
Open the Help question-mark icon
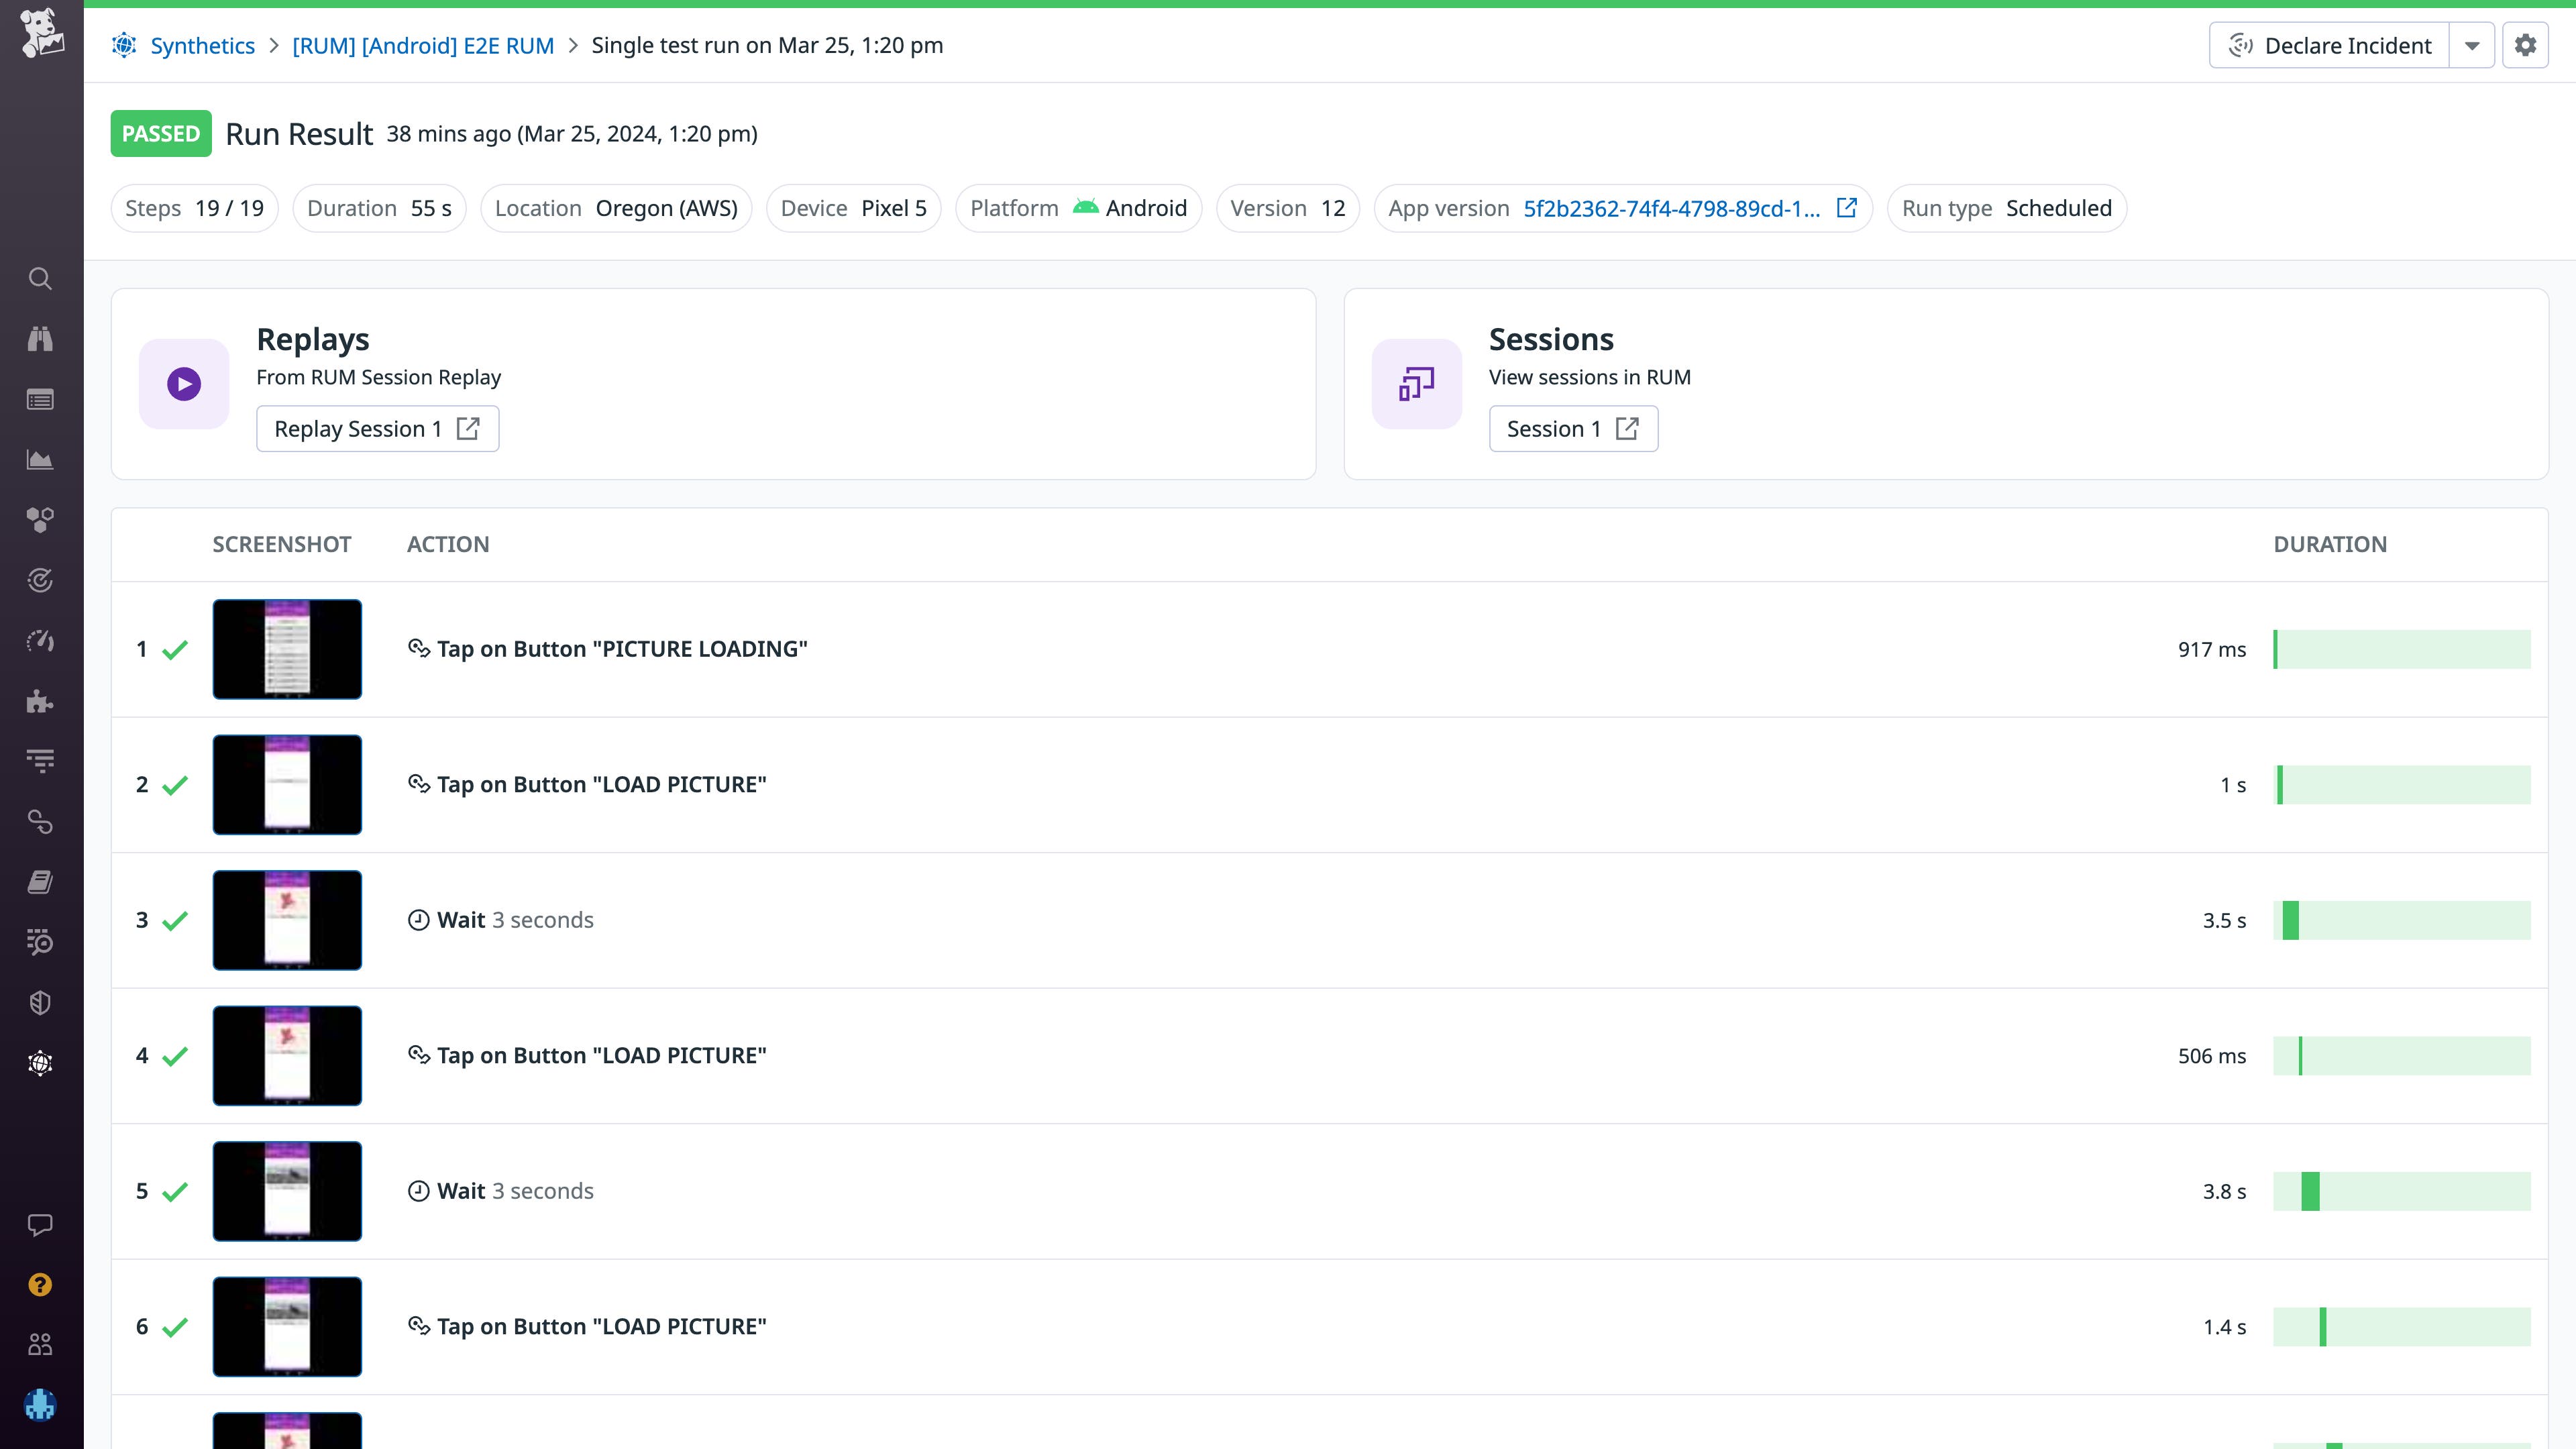[40, 1285]
